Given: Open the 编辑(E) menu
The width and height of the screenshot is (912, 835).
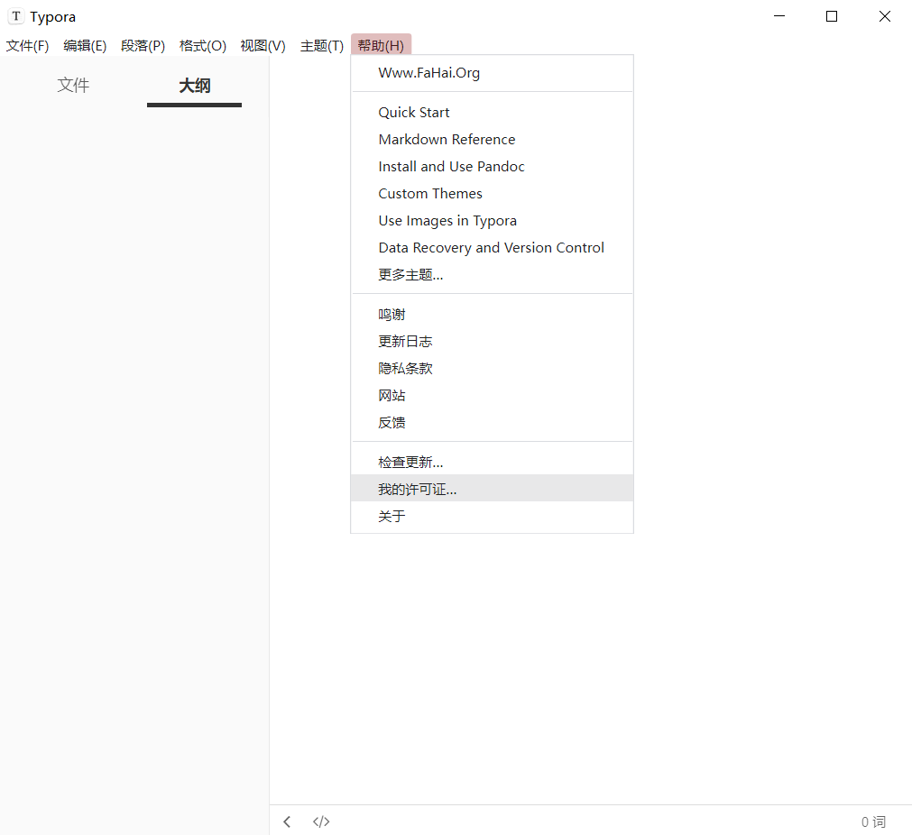Looking at the screenshot, I should [x=85, y=45].
